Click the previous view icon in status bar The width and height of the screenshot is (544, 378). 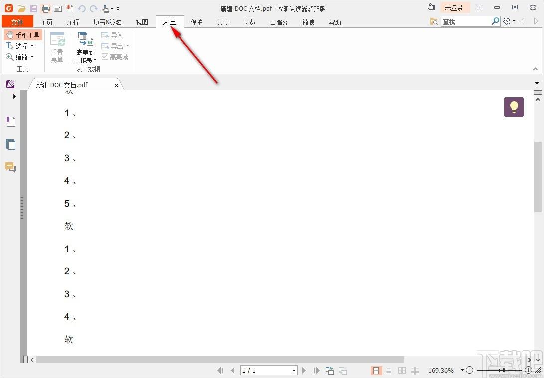pyautogui.click(x=330, y=371)
